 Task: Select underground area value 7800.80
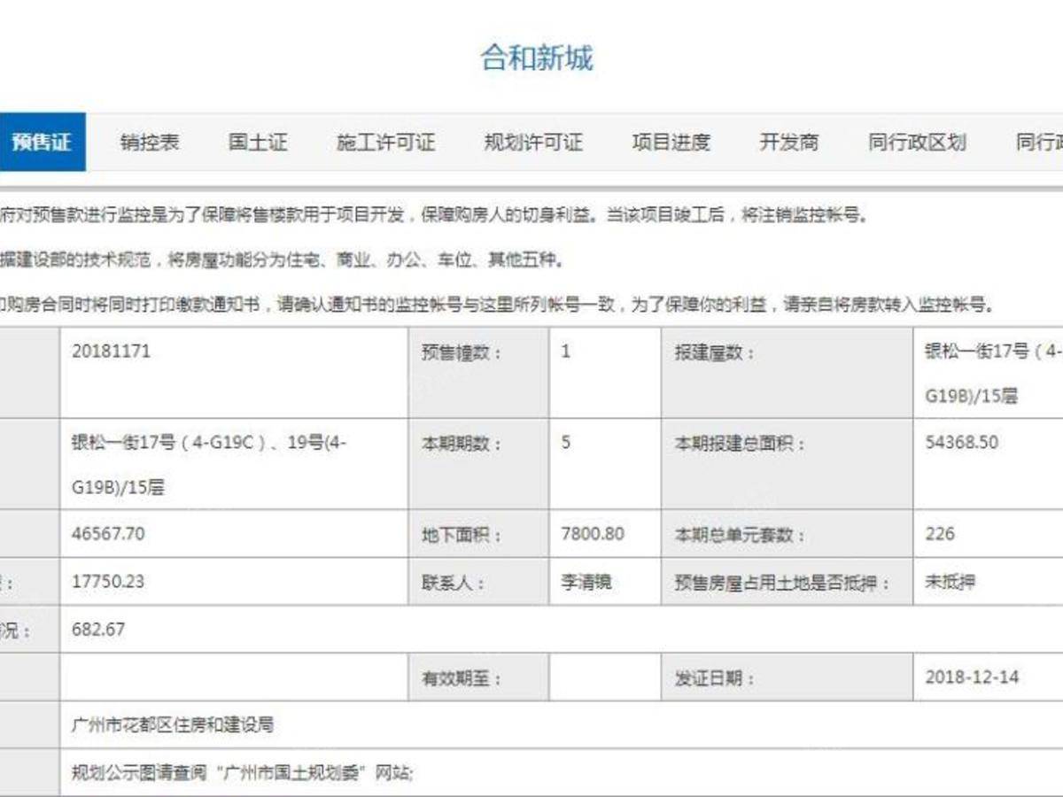593,534
